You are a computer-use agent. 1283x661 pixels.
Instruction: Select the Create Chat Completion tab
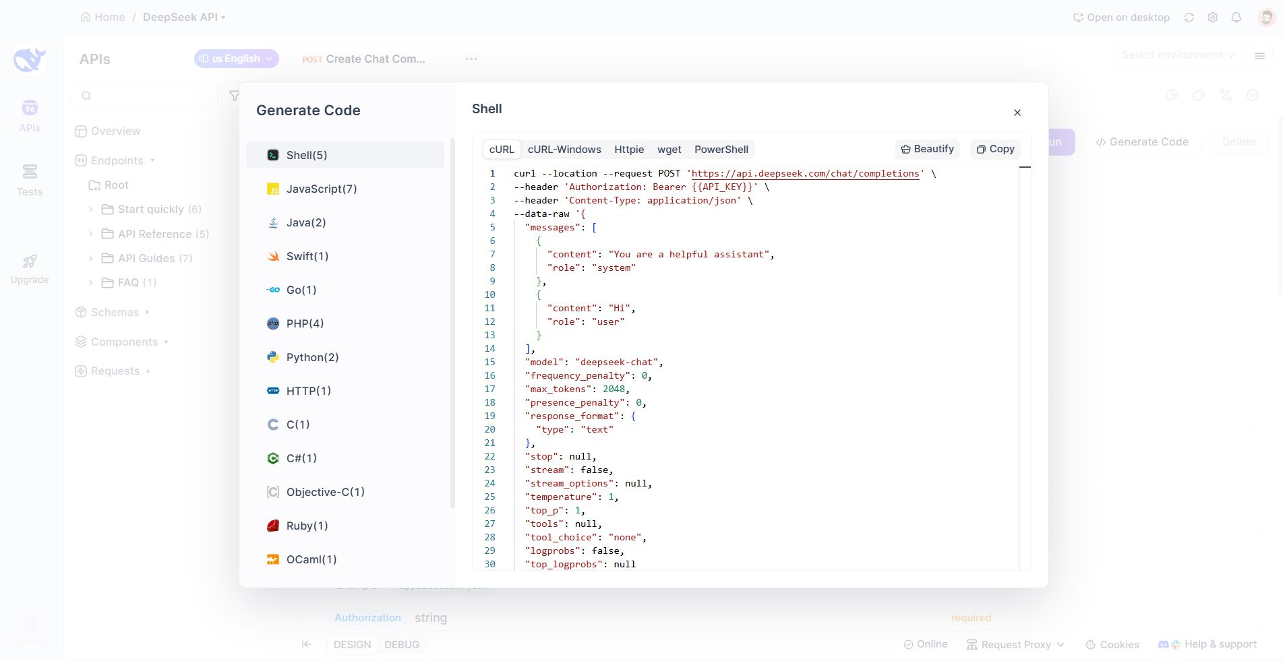[364, 59]
